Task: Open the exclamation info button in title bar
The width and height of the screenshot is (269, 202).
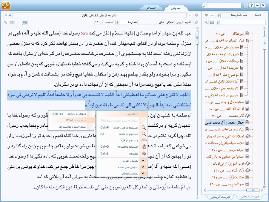Action: (246, 5)
